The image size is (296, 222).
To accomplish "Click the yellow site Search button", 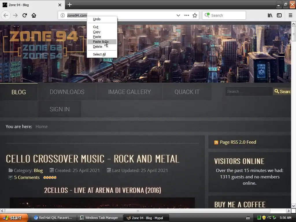I will click(282, 91).
